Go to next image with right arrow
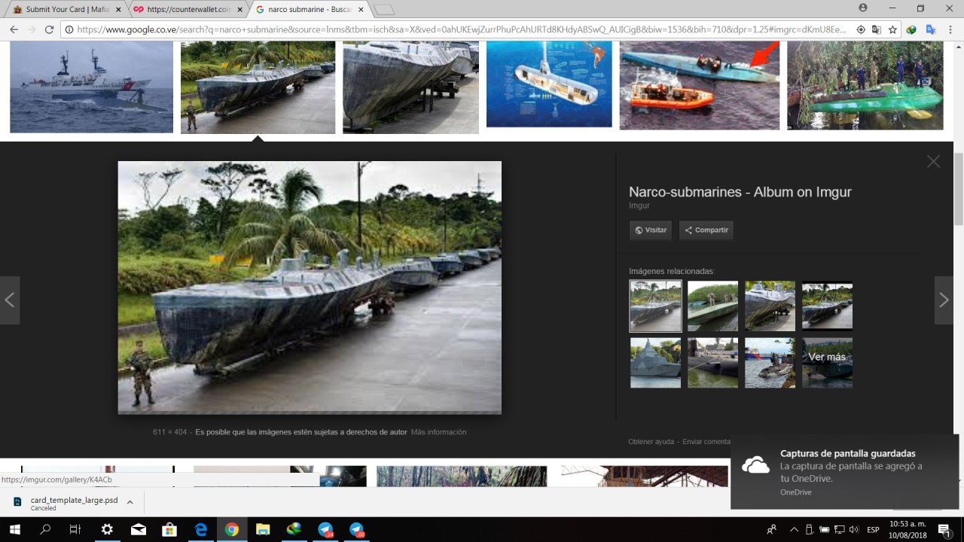This screenshot has height=542, width=964. coord(944,300)
